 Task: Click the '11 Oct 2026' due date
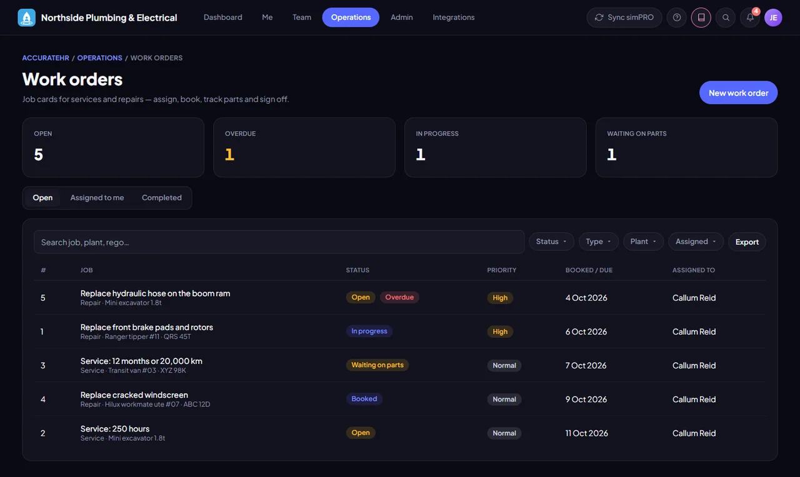(x=587, y=433)
